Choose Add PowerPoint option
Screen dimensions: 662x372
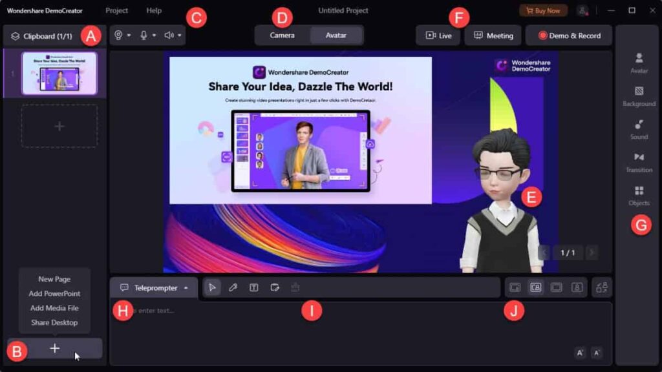point(54,294)
